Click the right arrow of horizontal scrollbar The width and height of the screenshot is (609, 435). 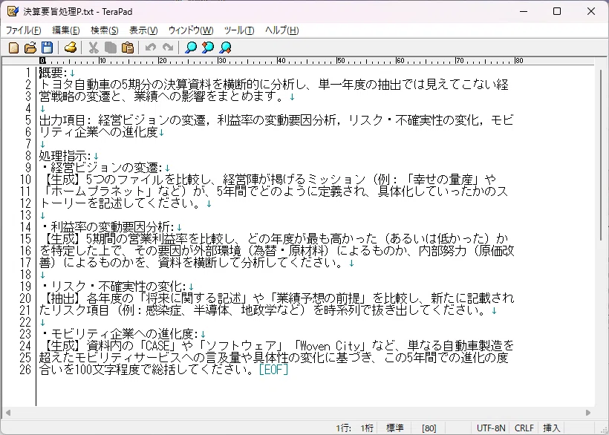(x=588, y=413)
